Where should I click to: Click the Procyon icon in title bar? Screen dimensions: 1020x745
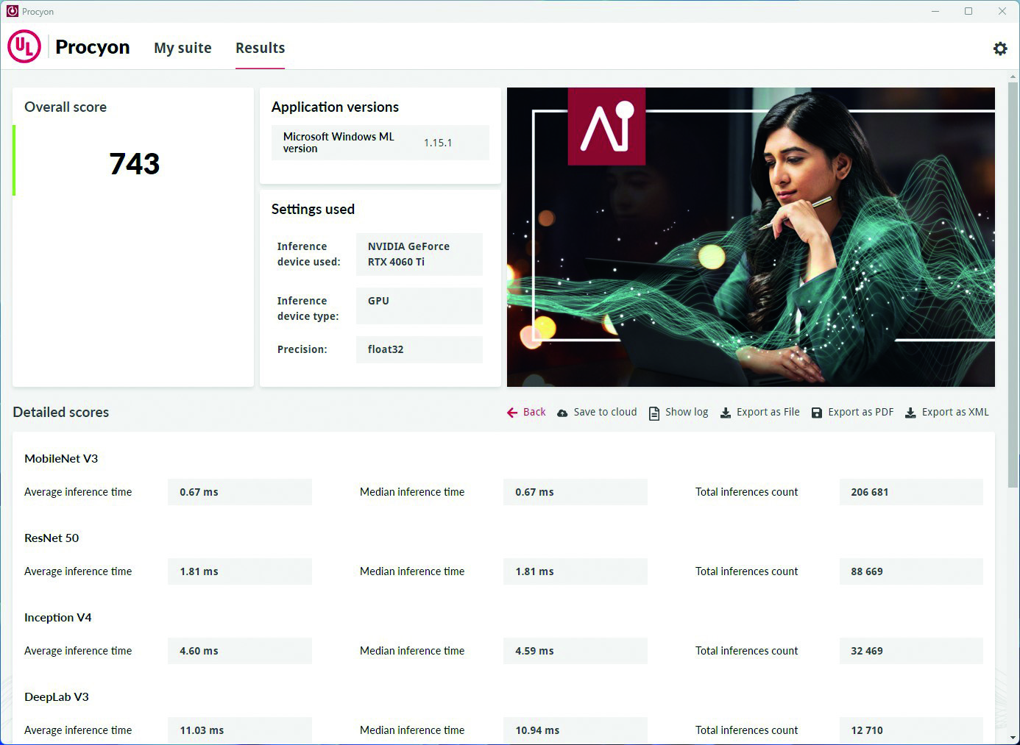[x=12, y=11]
